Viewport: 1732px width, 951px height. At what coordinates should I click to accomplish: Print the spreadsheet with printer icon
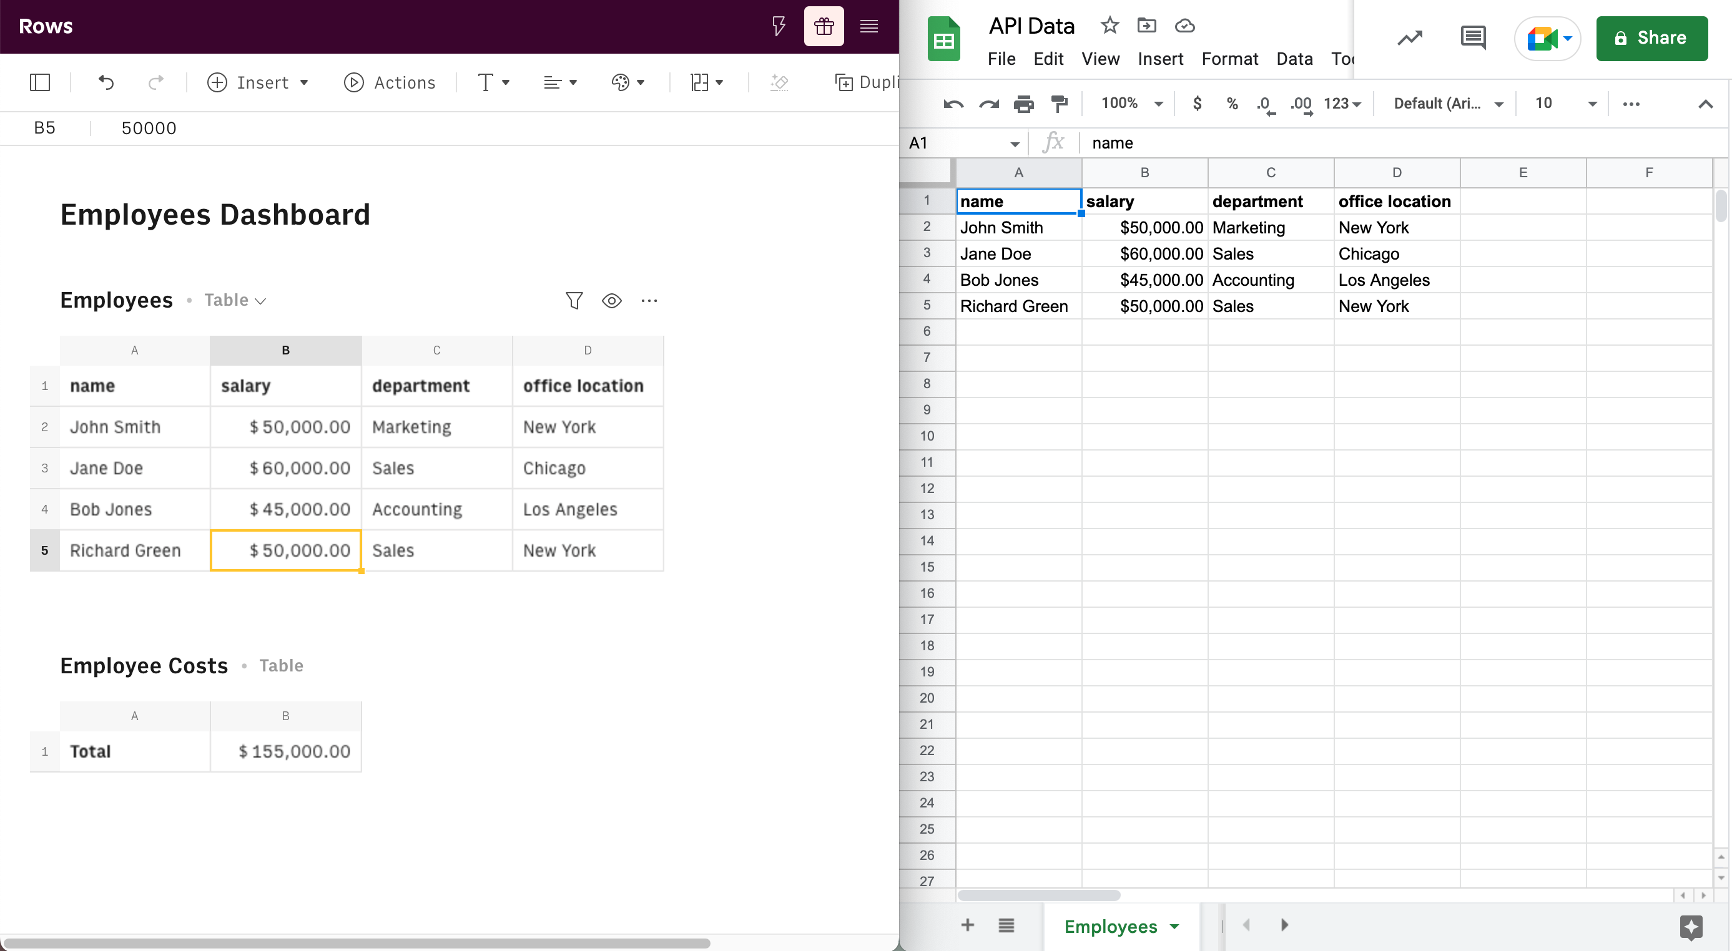(1023, 104)
